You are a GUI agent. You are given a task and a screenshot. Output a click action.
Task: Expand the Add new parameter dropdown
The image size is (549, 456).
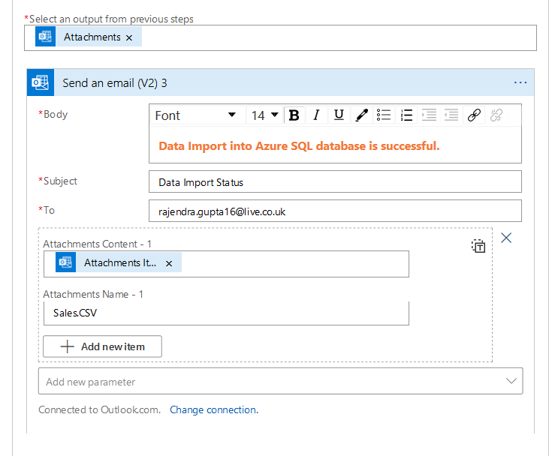tap(511, 381)
